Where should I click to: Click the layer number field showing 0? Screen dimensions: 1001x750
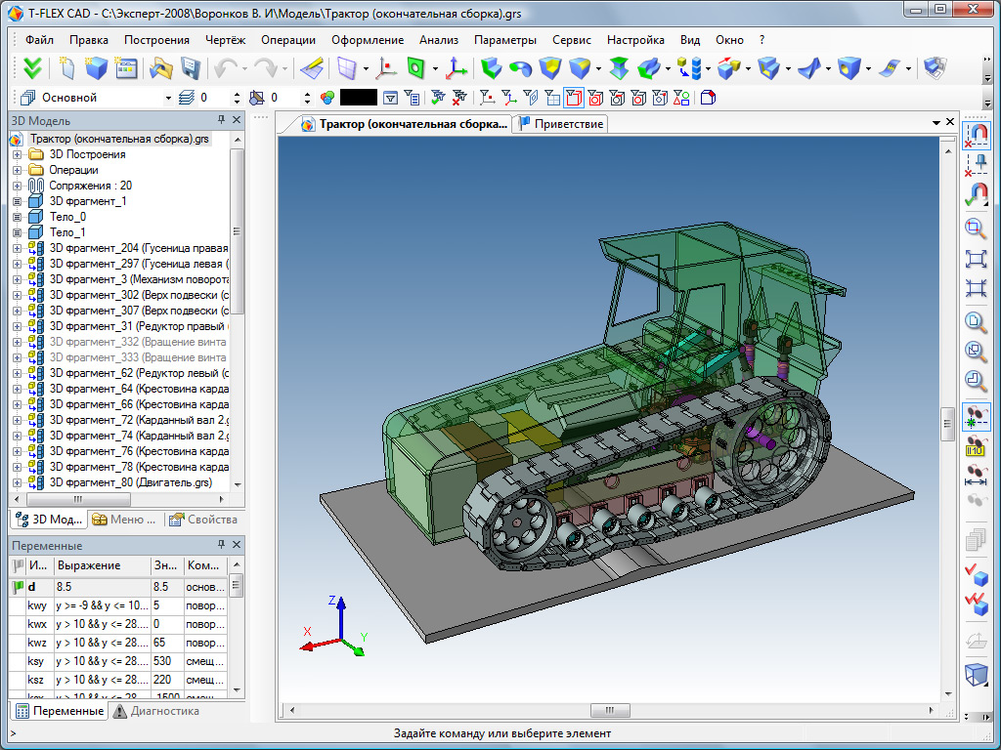[214, 99]
